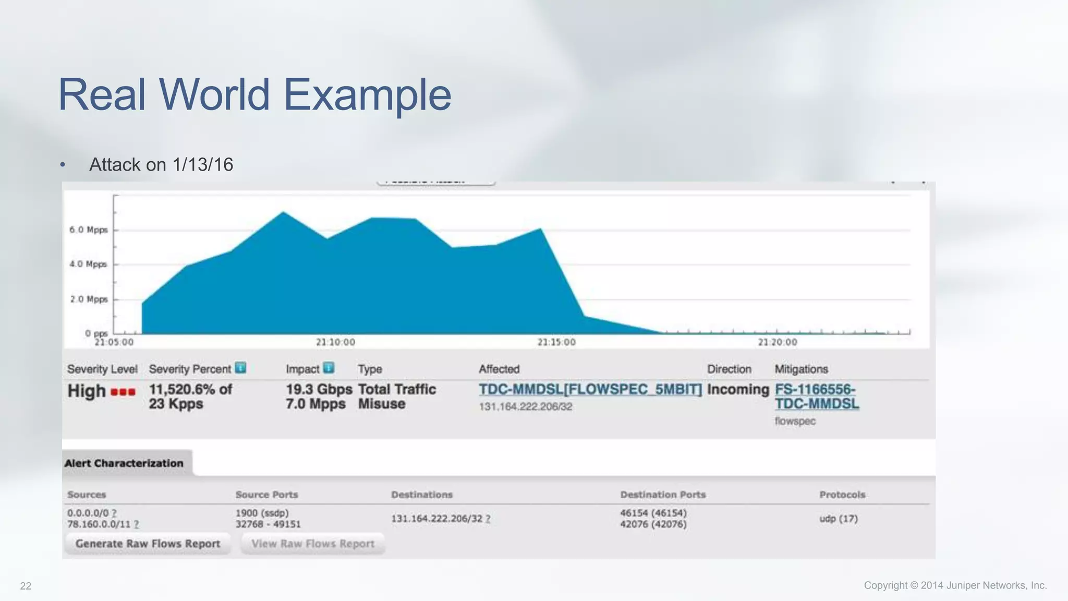Click the 'Incoming' direction value
1068x601 pixels.
[x=738, y=390]
